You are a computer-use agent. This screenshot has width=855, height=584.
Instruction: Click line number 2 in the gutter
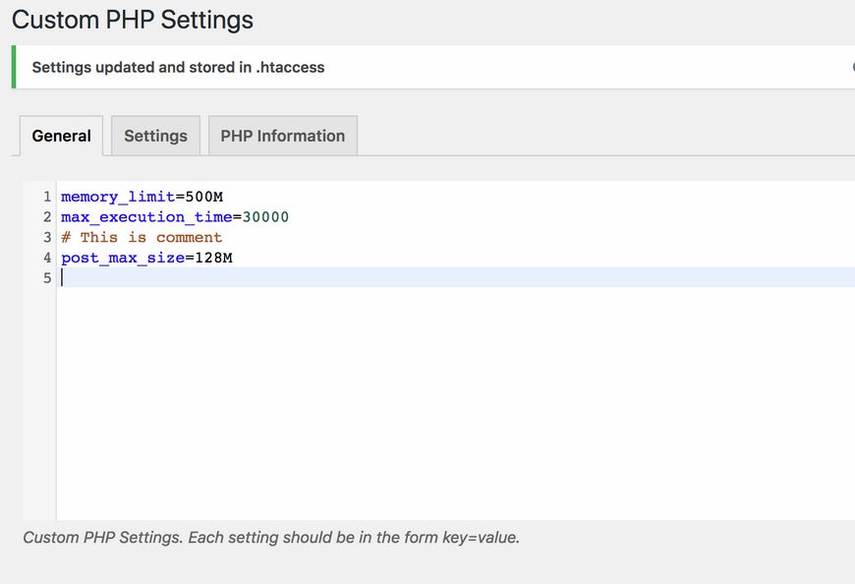click(47, 217)
